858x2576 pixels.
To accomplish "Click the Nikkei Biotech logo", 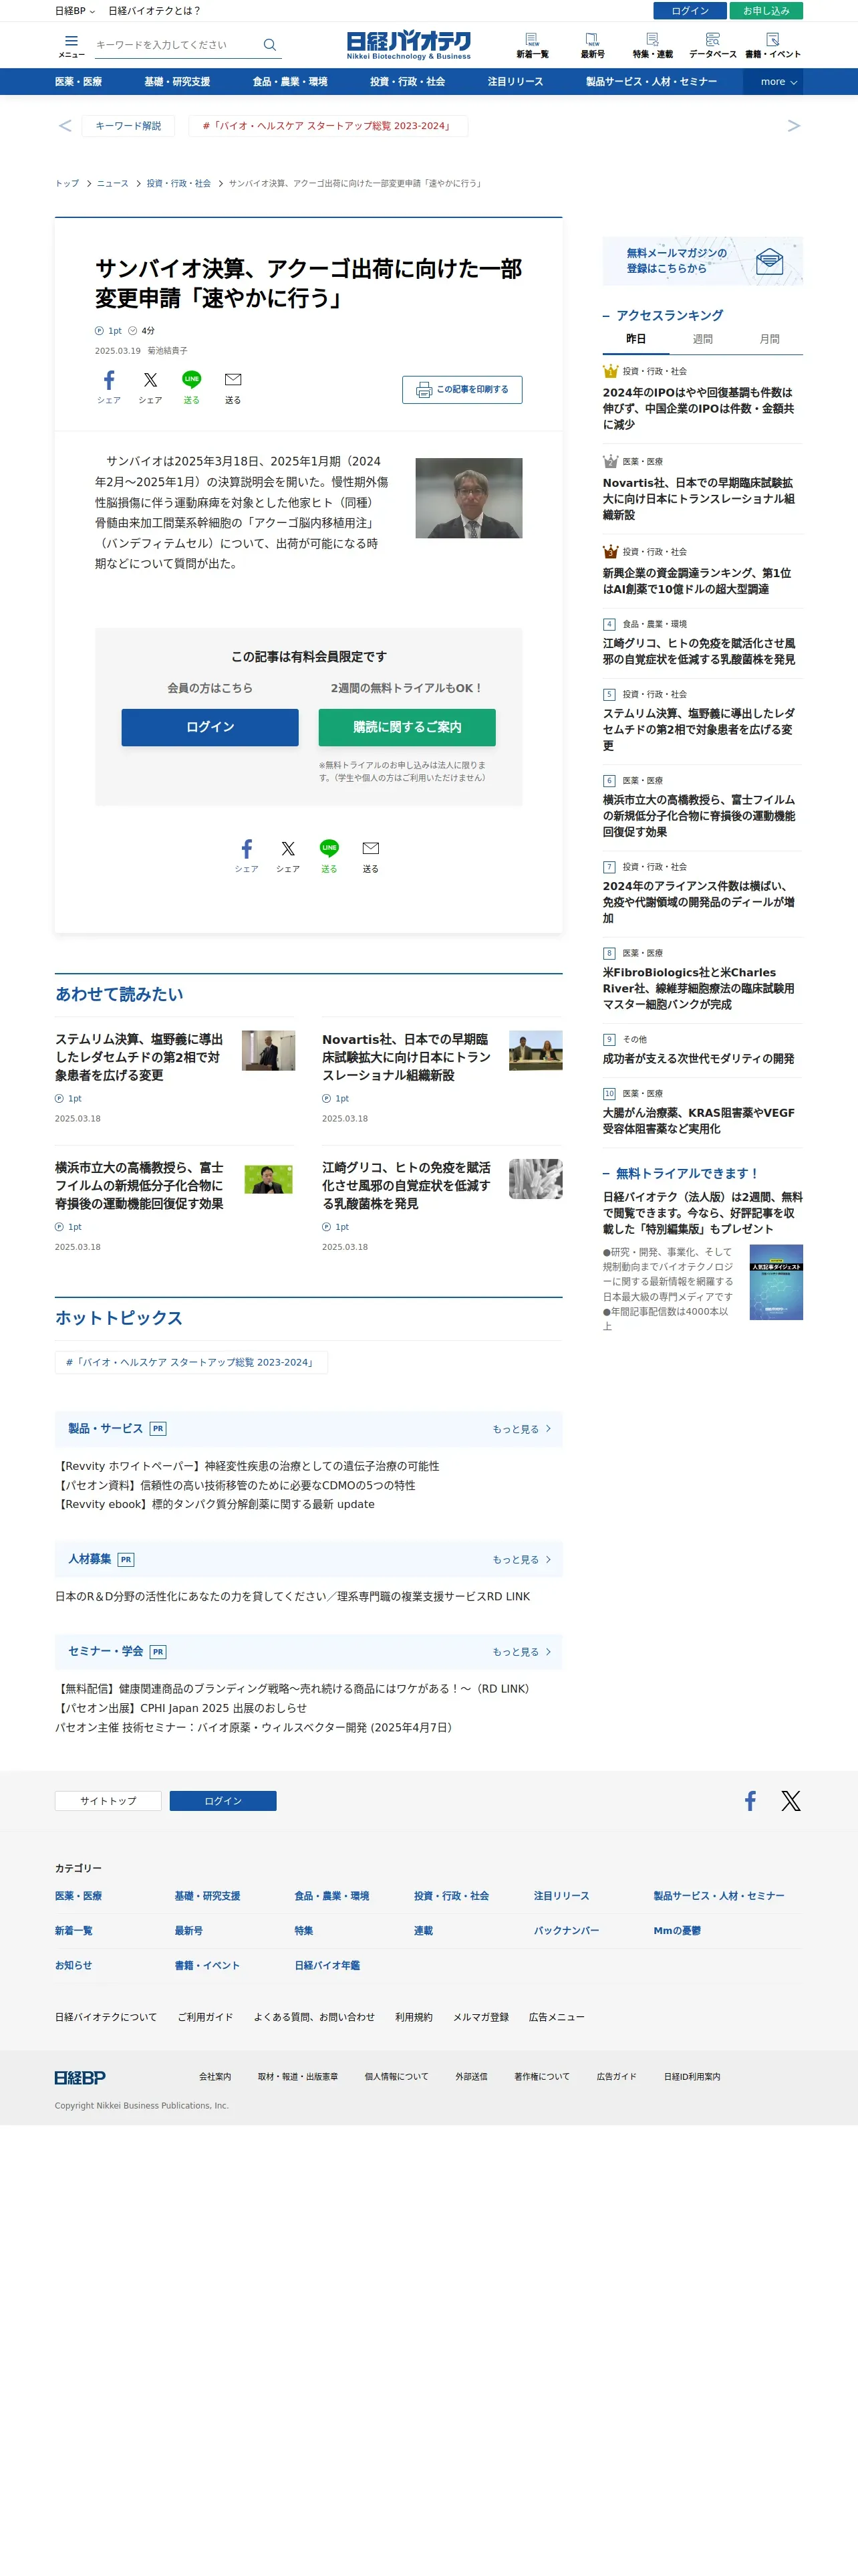I will [408, 45].
